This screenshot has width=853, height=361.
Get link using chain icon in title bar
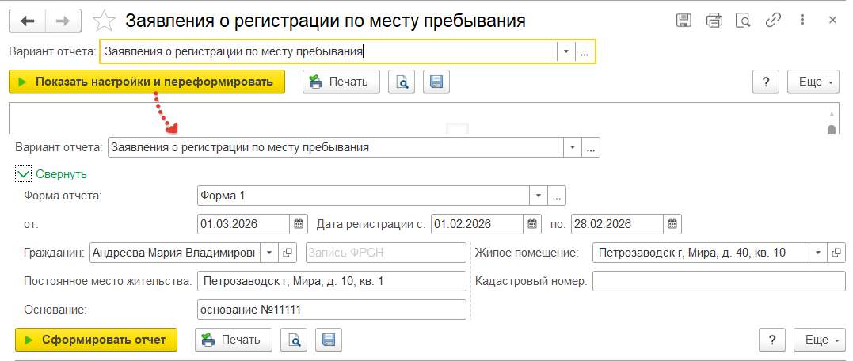click(772, 20)
